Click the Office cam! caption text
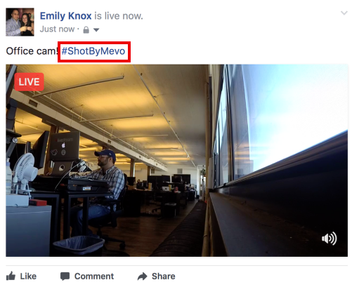Viewport: 352px width, 287px height. pyautogui.click(x=32, y=51)
